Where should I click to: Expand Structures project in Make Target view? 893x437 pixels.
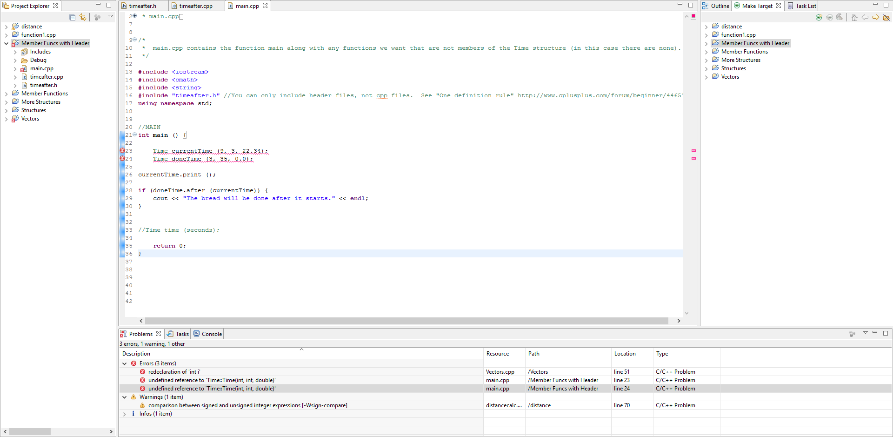(706, 69)
